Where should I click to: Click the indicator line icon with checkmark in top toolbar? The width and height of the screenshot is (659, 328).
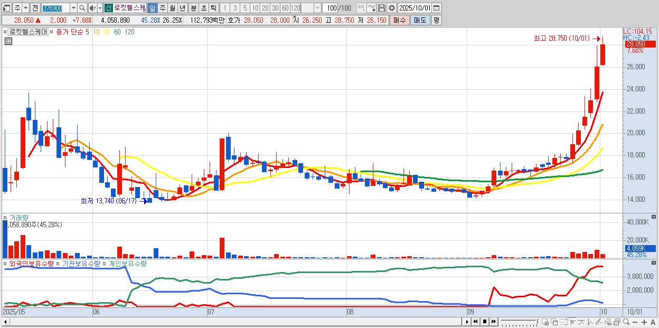click(372, 8)
